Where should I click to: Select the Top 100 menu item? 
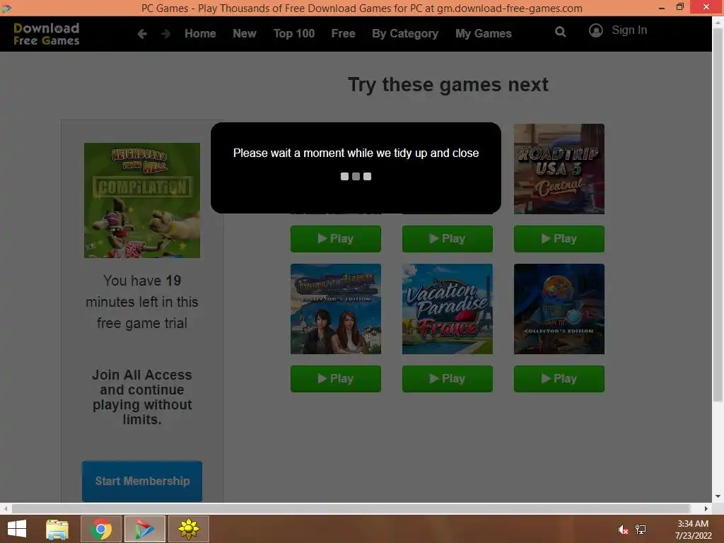point(293,34)
